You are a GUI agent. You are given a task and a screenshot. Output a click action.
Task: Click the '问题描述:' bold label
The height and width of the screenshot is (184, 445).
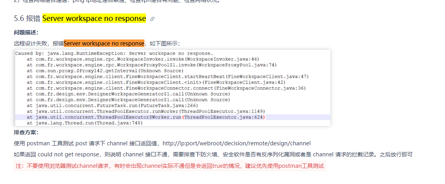coord(26,32)
